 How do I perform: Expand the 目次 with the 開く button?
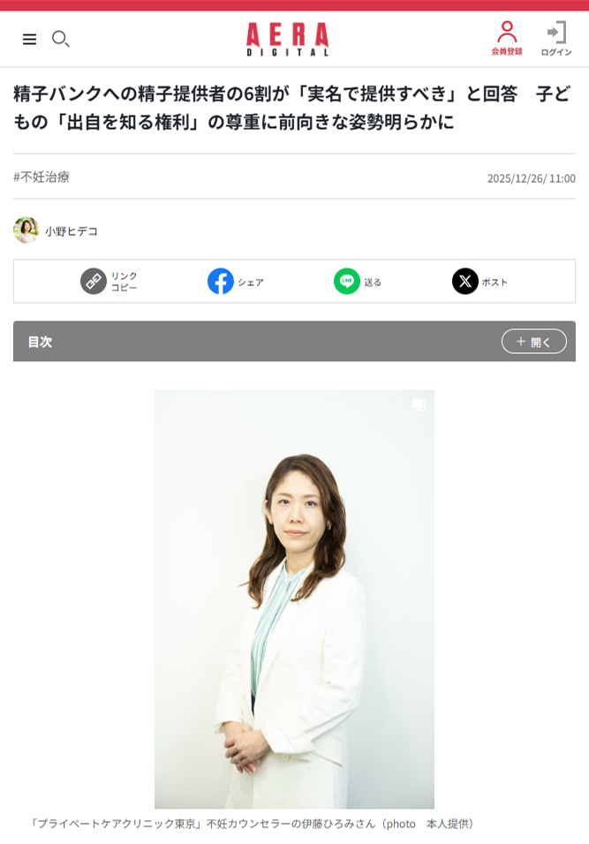coord(534,342)
